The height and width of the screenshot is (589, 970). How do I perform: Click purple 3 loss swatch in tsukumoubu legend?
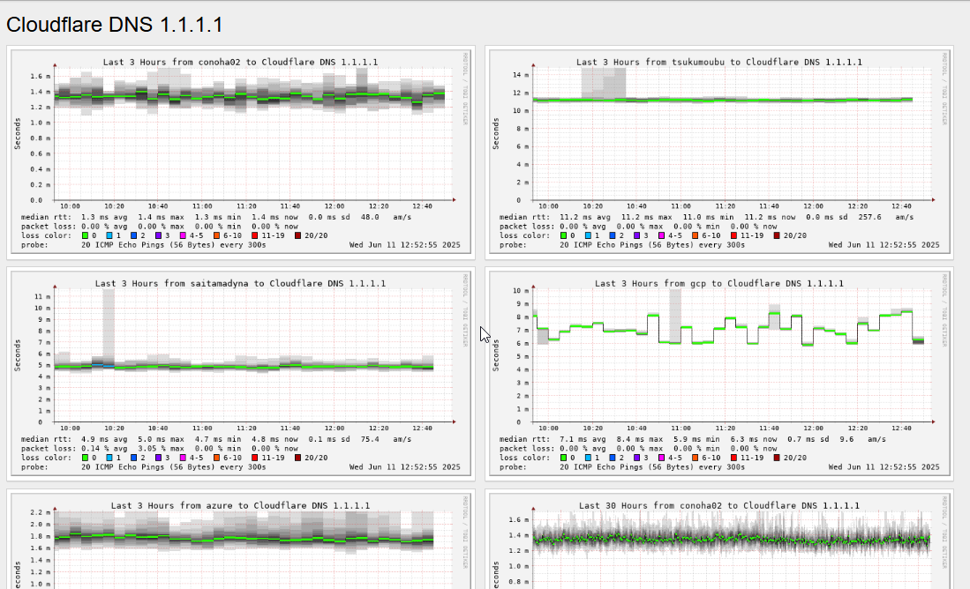[637, 235]
